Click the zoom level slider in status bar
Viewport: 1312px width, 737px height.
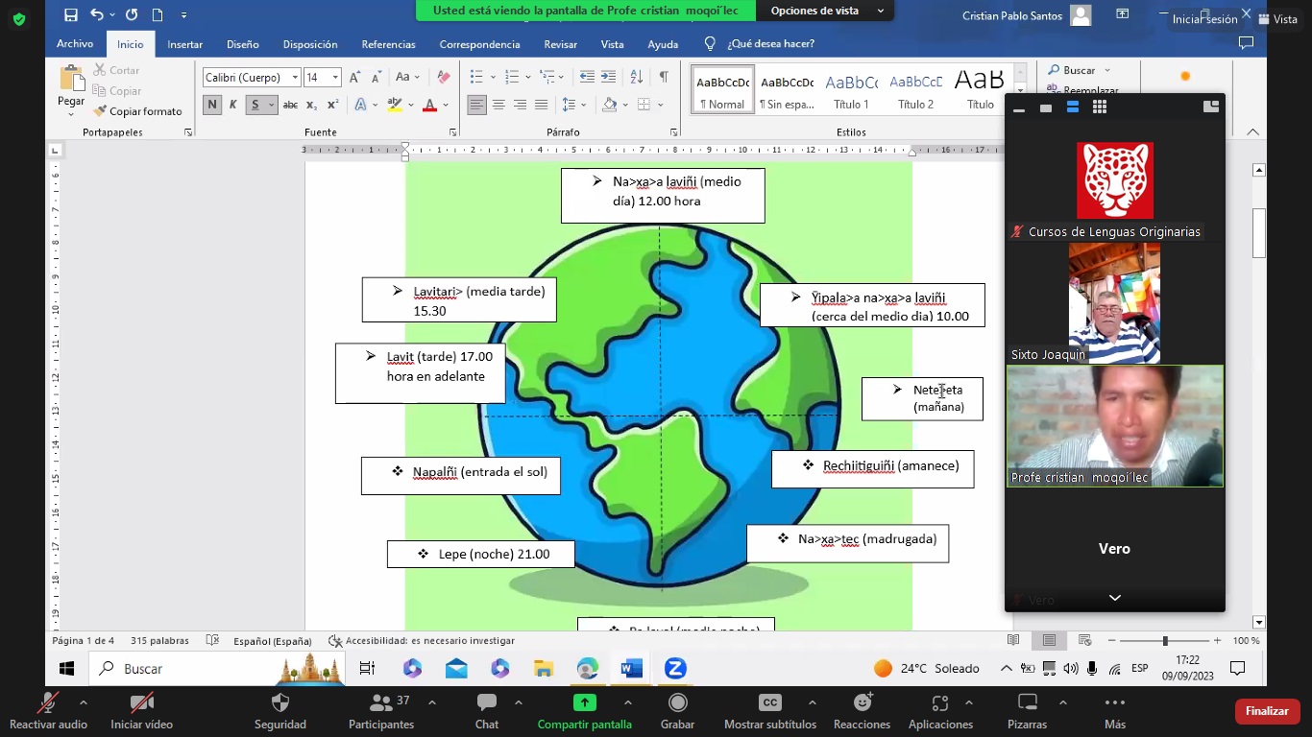[1164, 640]
